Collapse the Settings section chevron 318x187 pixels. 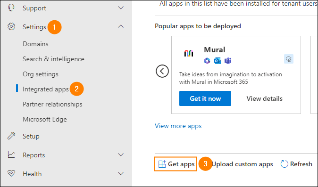pos(121,26)
